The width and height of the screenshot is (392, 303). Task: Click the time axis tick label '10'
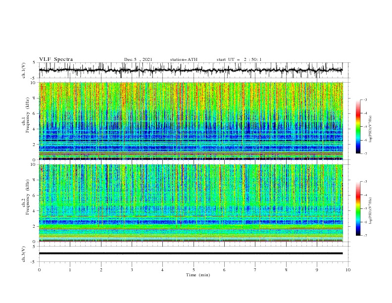tap(348, 270)
